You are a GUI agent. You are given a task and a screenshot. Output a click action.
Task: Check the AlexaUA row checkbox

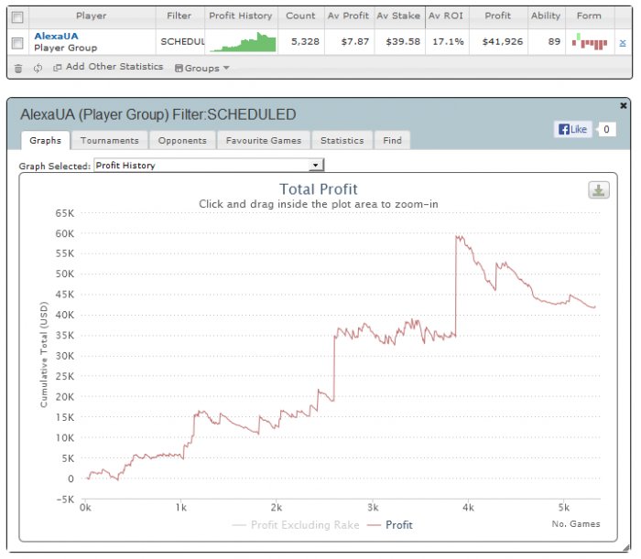[17, 42]
